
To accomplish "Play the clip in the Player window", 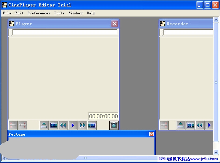I will tap(72, 125).
